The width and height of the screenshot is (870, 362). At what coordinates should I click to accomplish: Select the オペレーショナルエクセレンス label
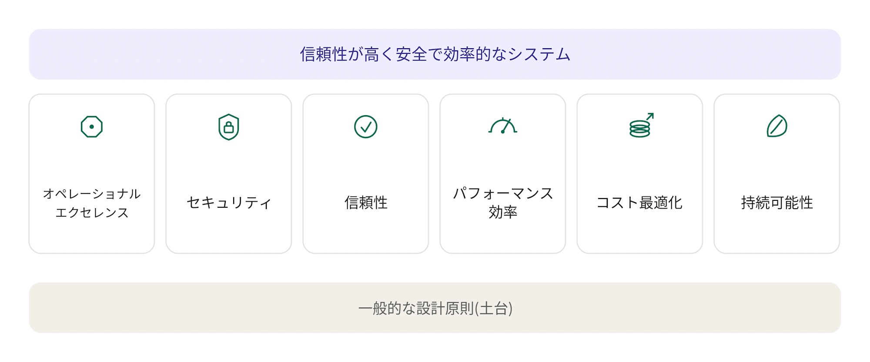92,203
